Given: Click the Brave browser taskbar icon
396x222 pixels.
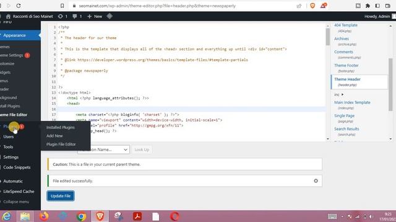Looking at the screenshot, I should (100, 216).
